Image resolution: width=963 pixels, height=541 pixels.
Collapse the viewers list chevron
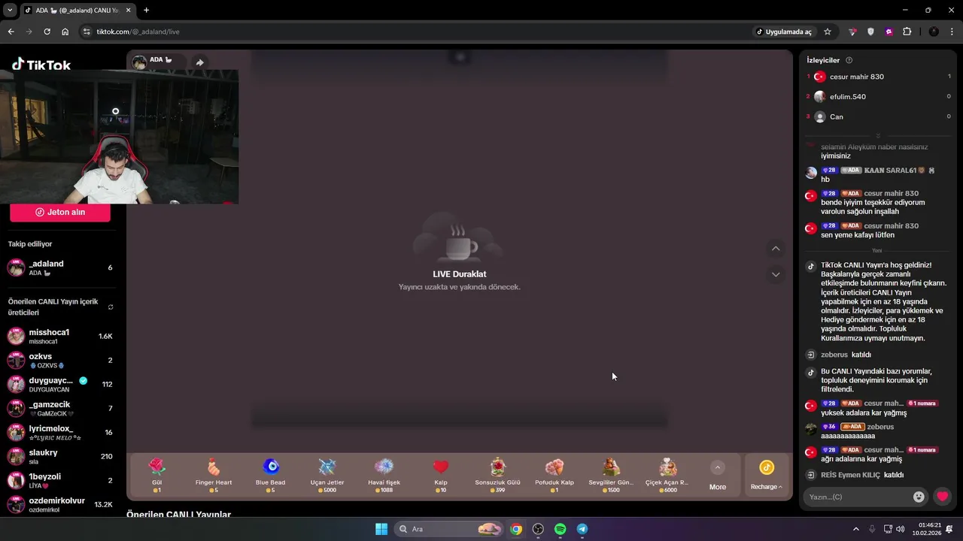click(877, 135)
